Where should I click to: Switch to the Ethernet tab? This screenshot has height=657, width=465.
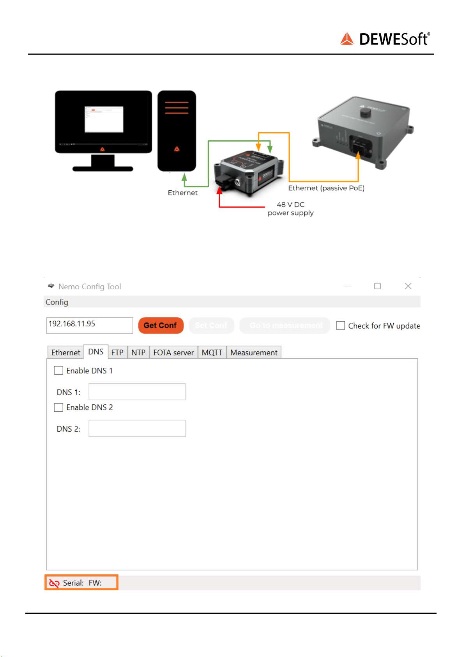point(65,352)
